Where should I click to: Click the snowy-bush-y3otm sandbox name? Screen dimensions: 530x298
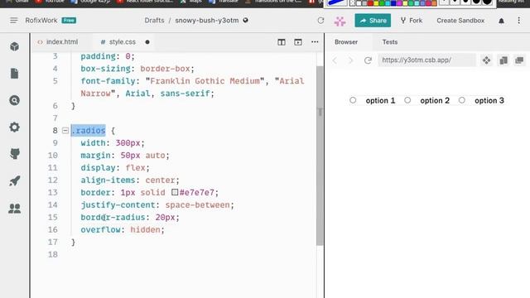tap(207, 20)
